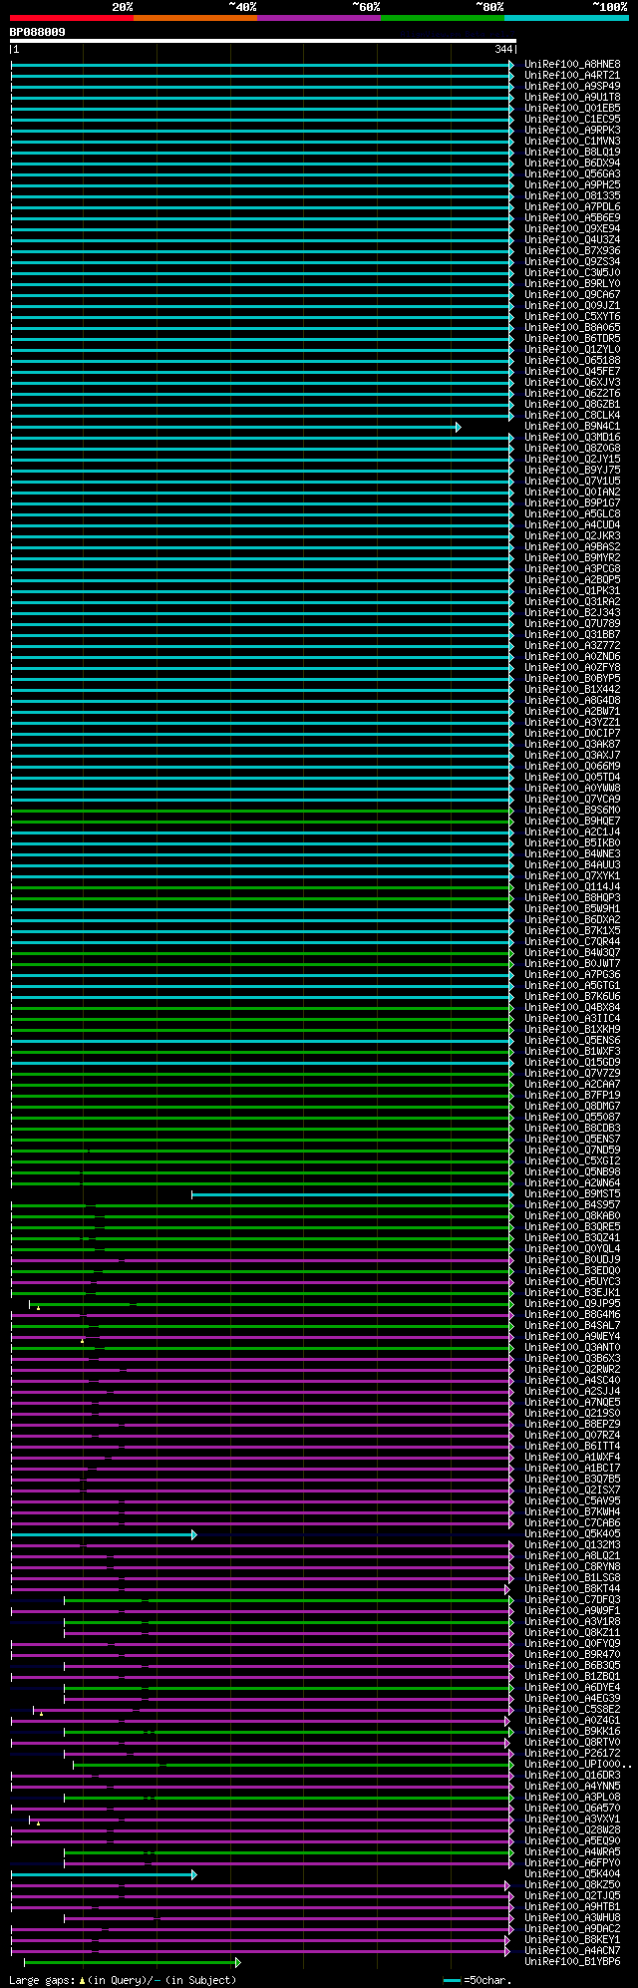Click the green arrowhead on the B1YBP6 row

tap(237, 1962)
